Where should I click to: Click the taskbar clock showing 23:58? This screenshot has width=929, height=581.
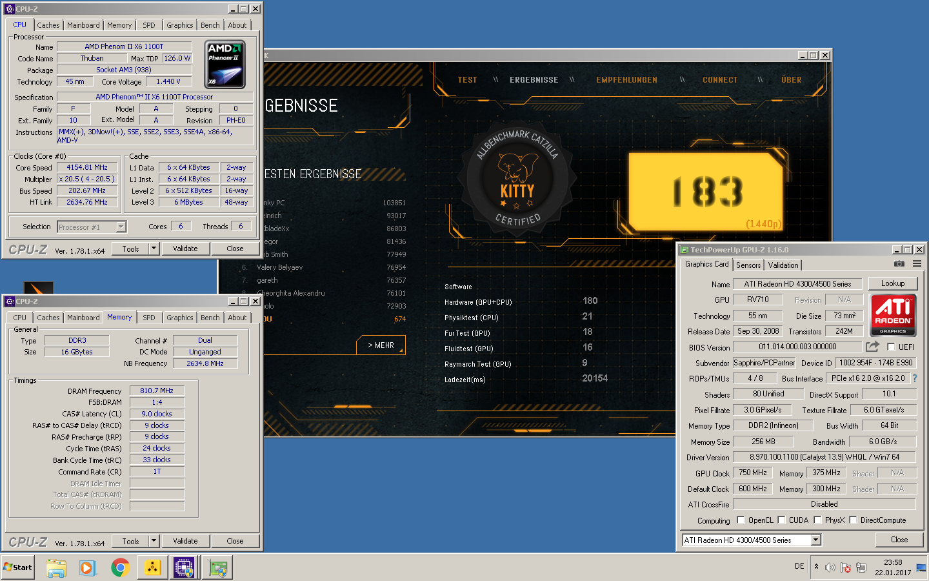[x=893, y=567]
